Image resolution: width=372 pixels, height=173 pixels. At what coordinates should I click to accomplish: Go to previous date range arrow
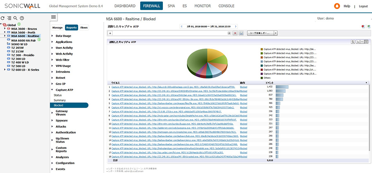tap(181, 26)
